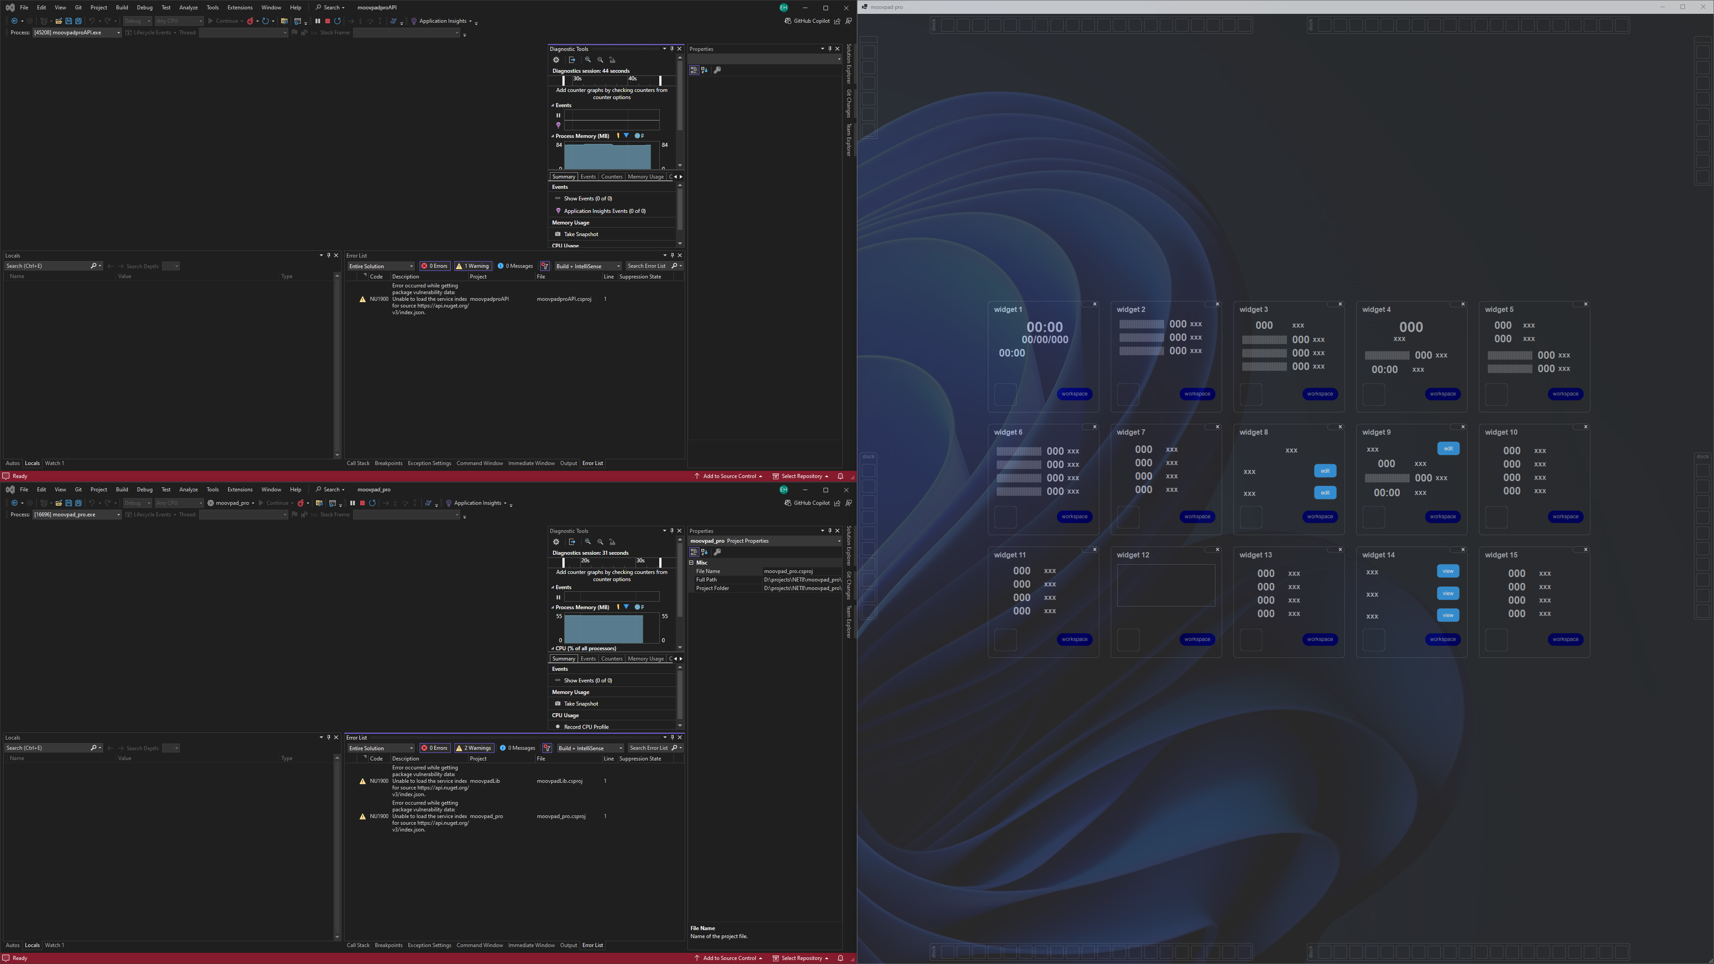Click Save All icon in moovpadproAPI toolbar

pos(79,21)
